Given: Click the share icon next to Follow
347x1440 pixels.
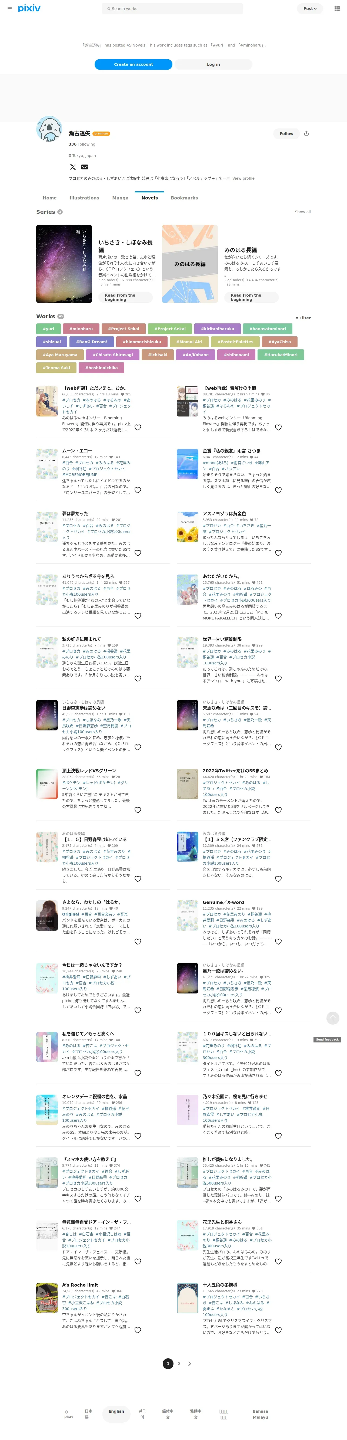Looking at the screenshot, I should [306, 134].
